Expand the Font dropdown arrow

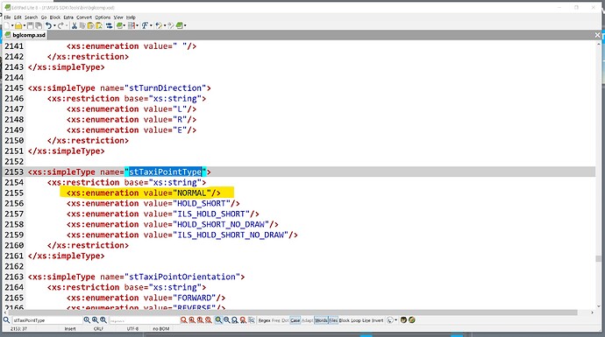click(151, 25)
